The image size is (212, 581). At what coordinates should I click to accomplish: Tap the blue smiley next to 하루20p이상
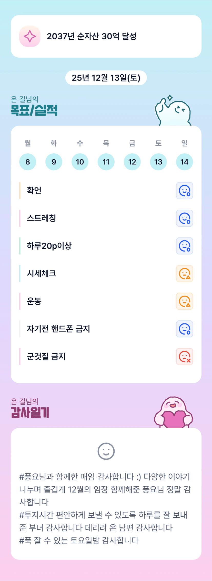click(x=184, y=246)
